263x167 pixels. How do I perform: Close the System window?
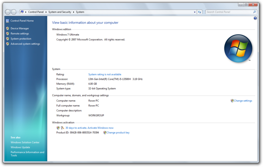[253, 5]
